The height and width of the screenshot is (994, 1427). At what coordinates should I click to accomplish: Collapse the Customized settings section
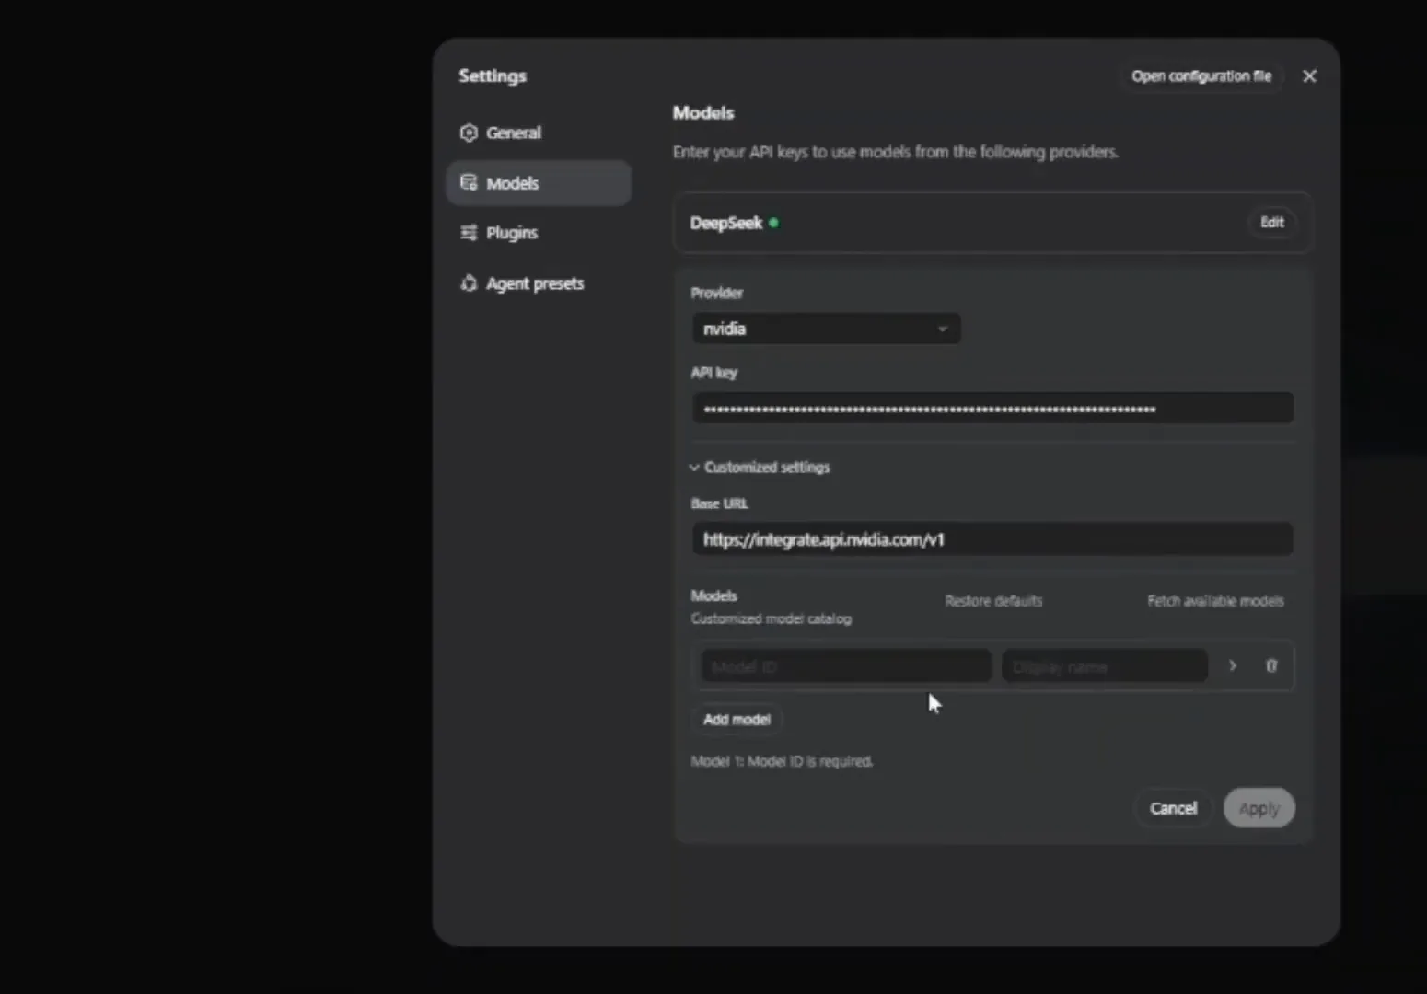coord(760,468)
